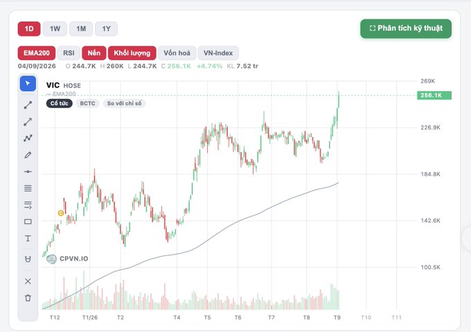The height and width of the screenshot is (332, 471).
Task: Click the 256.1K current price label
Action: (x=434, y=96)
